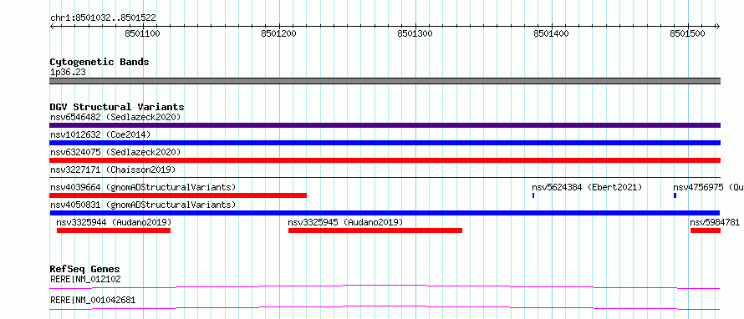Click ruler tick label 8501400

(x=552, y=33)
